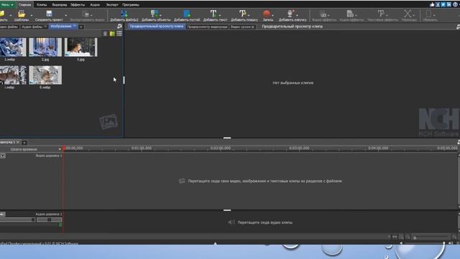Select the 2.jpg image thumbnail
460x259 pixels.
tap(45, 47)
